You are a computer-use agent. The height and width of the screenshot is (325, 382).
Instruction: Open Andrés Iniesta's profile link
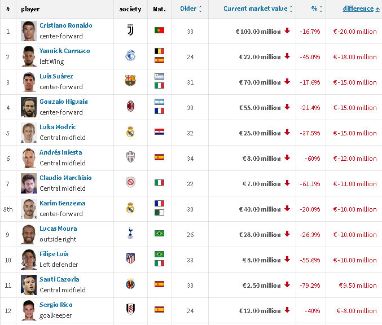click(x=61, y=152)
